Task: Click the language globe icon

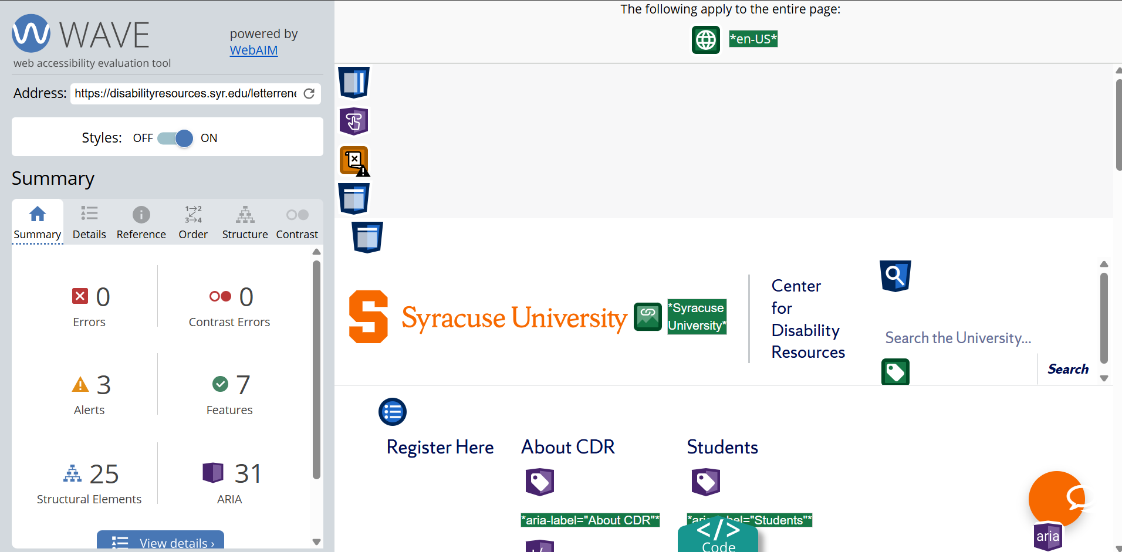Action: [705, 40]
